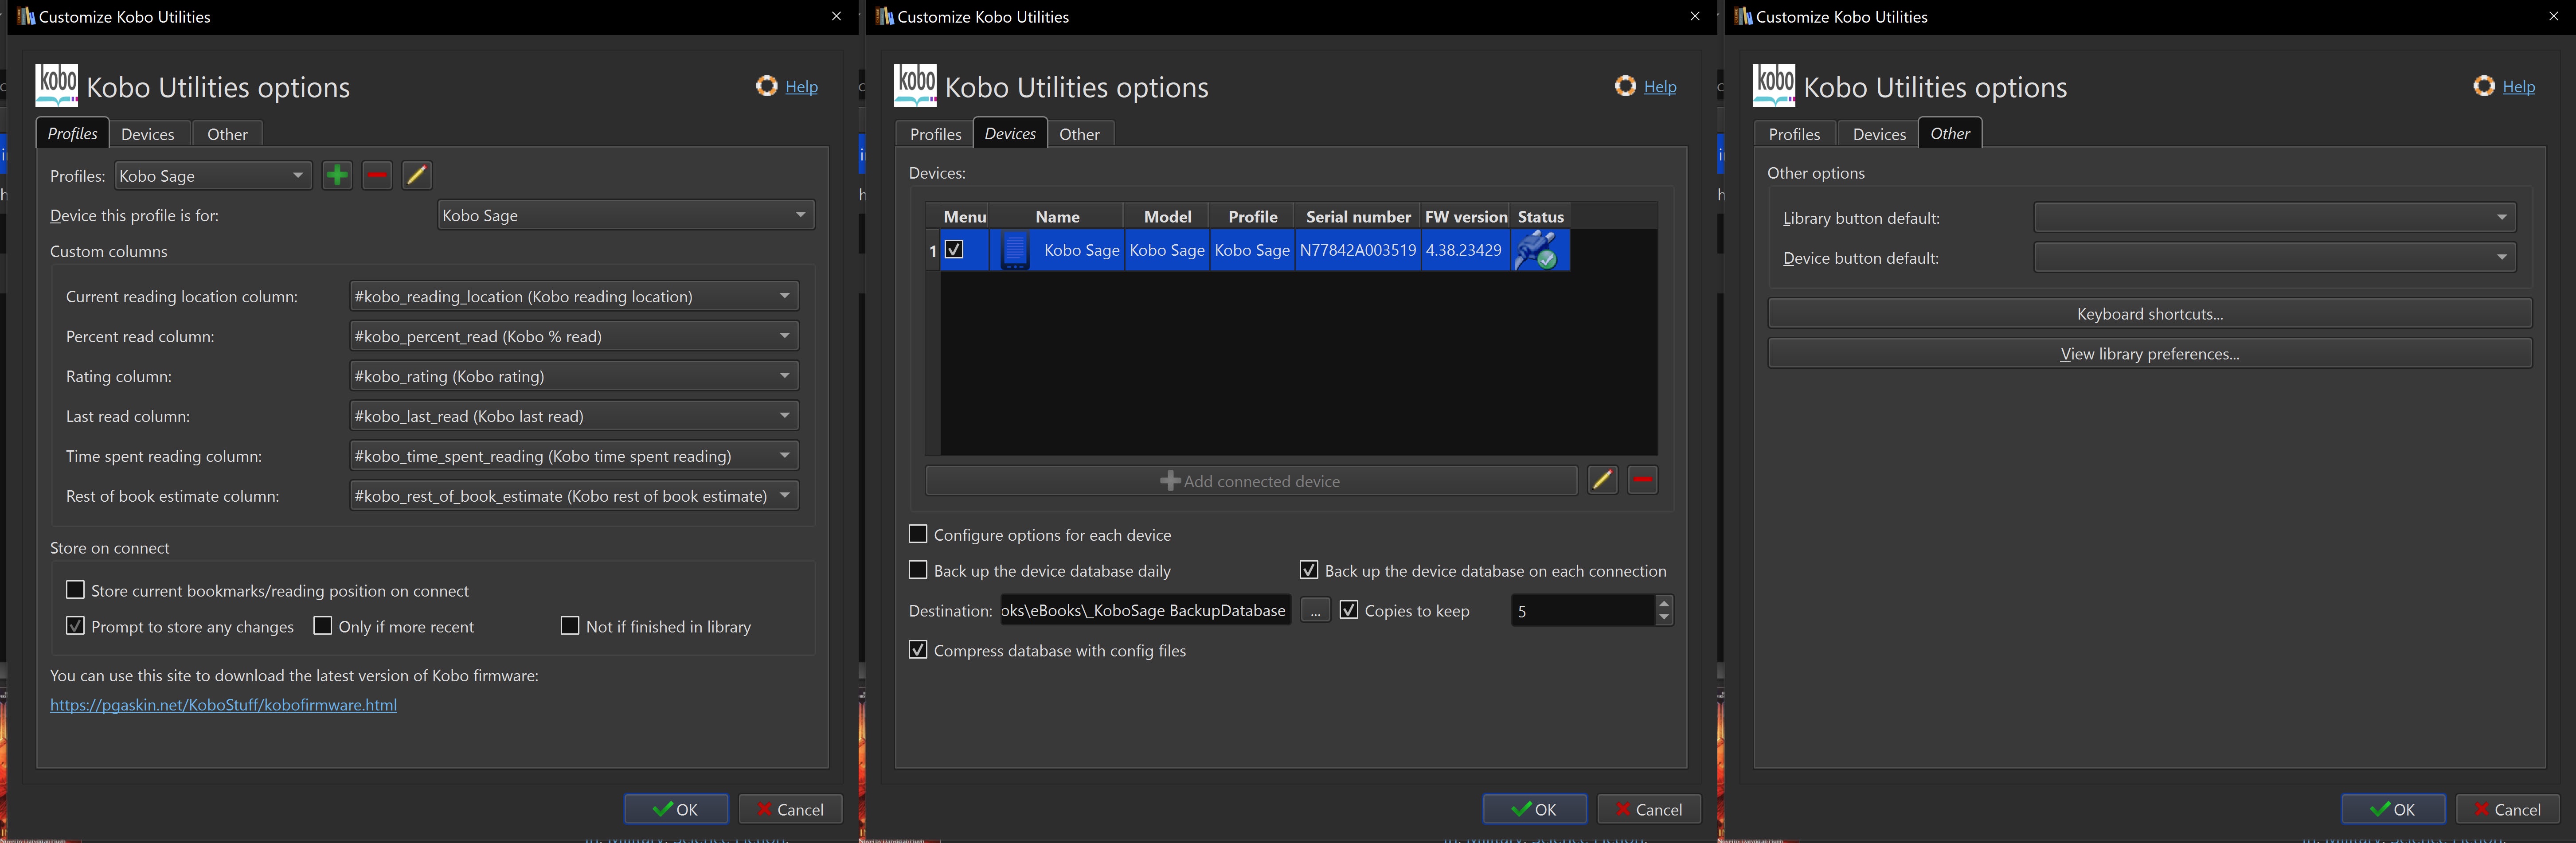This screenshot has width=2576, height=843.
Task: Enable store current bookmarks on connect
Action: point(75,590)
